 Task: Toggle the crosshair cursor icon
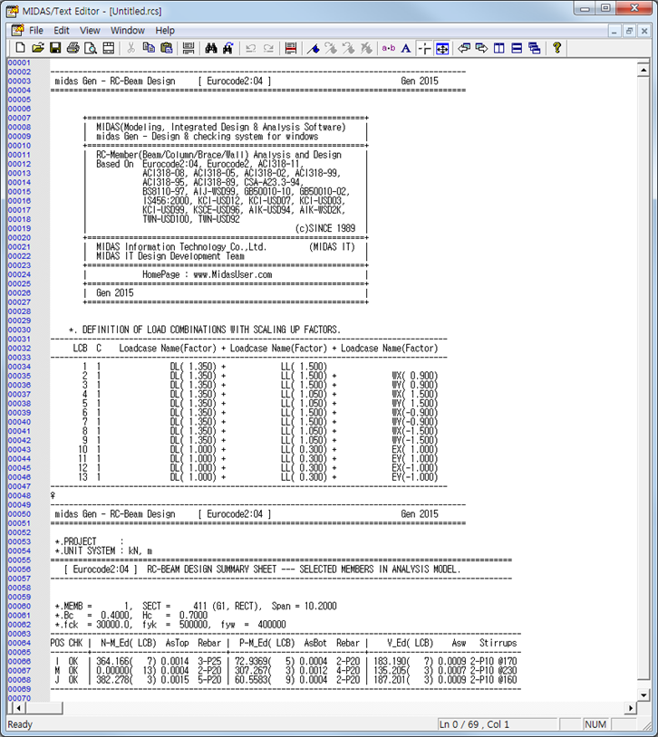[424, 48]
